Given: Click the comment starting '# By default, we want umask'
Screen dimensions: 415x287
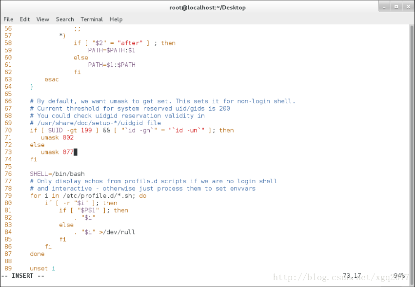Looking at the screenshot, I should click(x=162, y=101).
